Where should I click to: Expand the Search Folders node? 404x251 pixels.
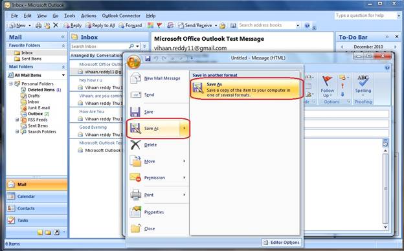(x=17, y=131)
